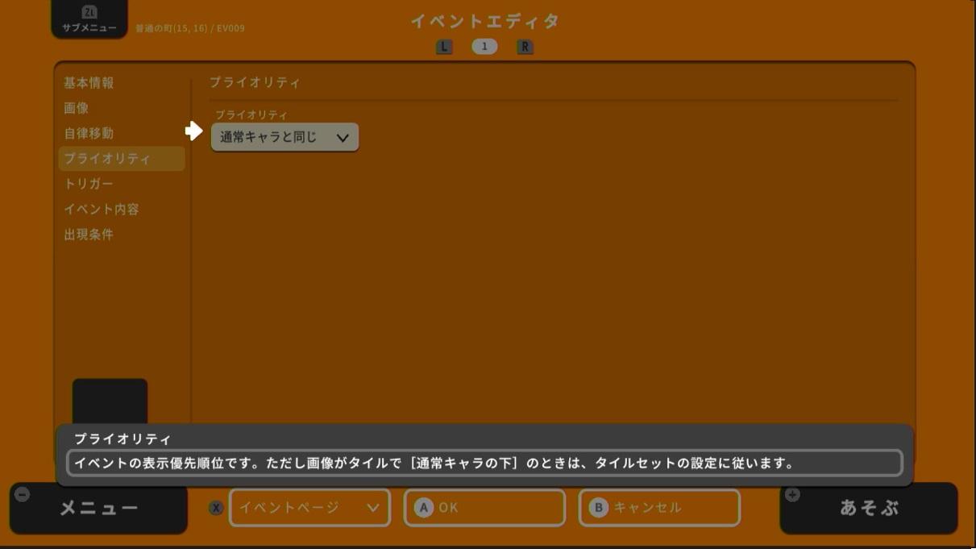This screenshot has height=549, width=976.
Task: Select the 出現条件 sidebar entry
Action: click(89, 235)
